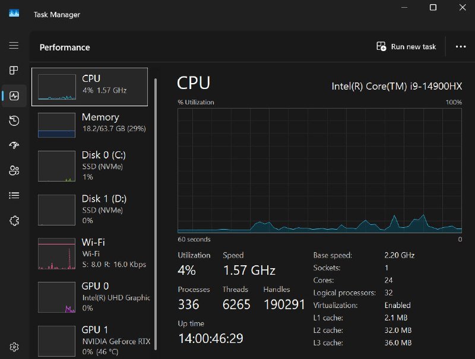
Task: Select the Wi-Fi performance item
Action: [89, 253]
